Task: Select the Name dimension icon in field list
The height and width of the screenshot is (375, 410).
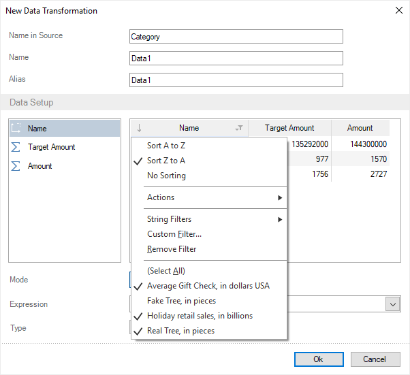Action: click(x=16, y=128)
